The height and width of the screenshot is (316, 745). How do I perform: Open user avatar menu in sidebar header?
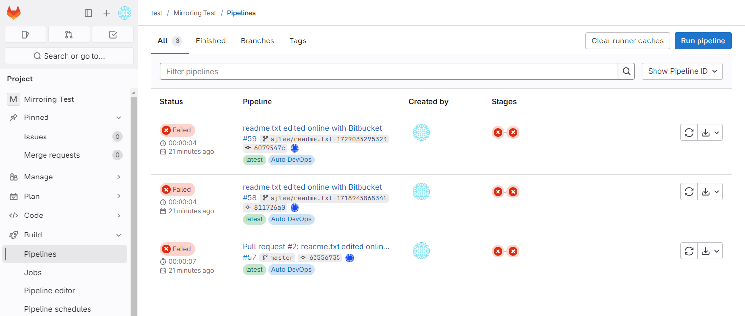125,13
